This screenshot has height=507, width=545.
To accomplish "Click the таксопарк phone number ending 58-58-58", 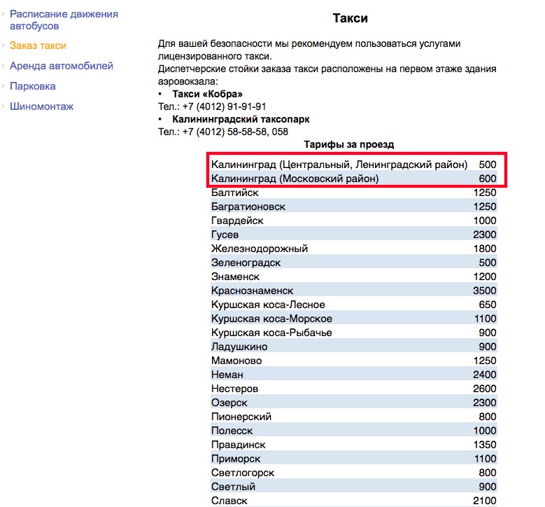I will (223, 132).
